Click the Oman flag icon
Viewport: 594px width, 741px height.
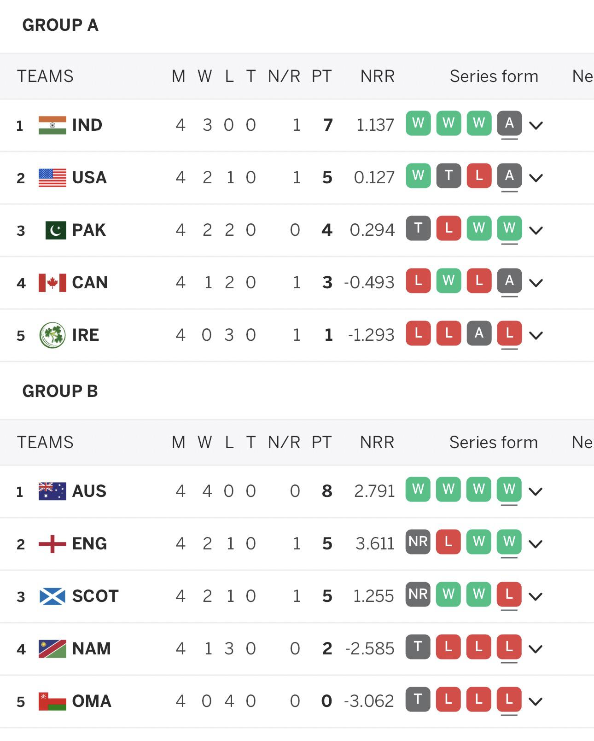coord(52,701)
